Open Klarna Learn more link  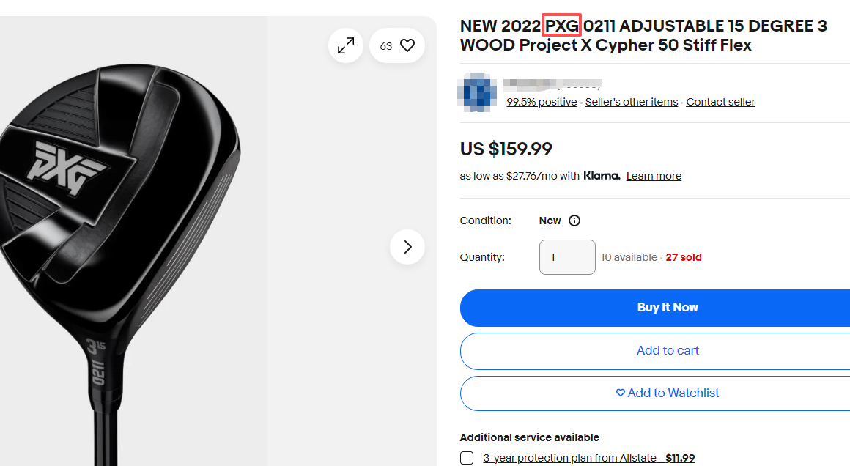[654, 176]
